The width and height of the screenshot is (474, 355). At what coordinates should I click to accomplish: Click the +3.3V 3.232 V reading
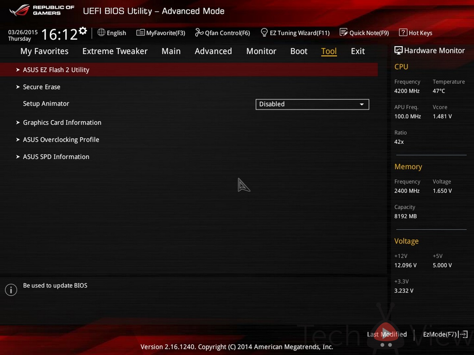(x=404, y=291)
